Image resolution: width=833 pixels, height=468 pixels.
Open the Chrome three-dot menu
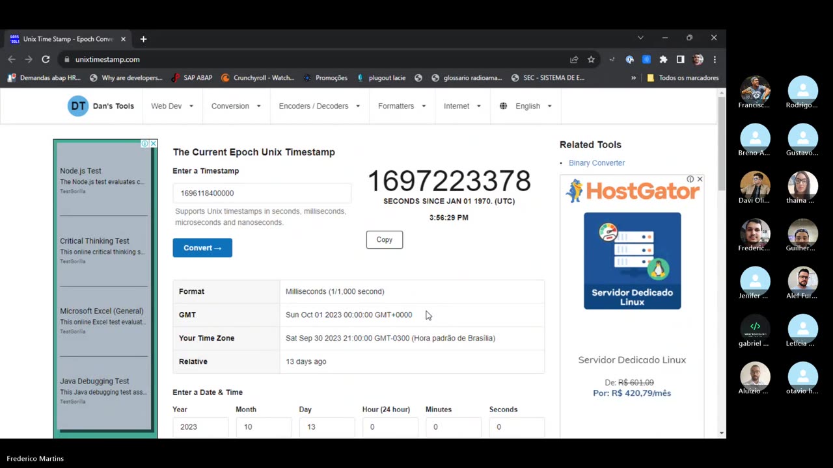[715, 59]
